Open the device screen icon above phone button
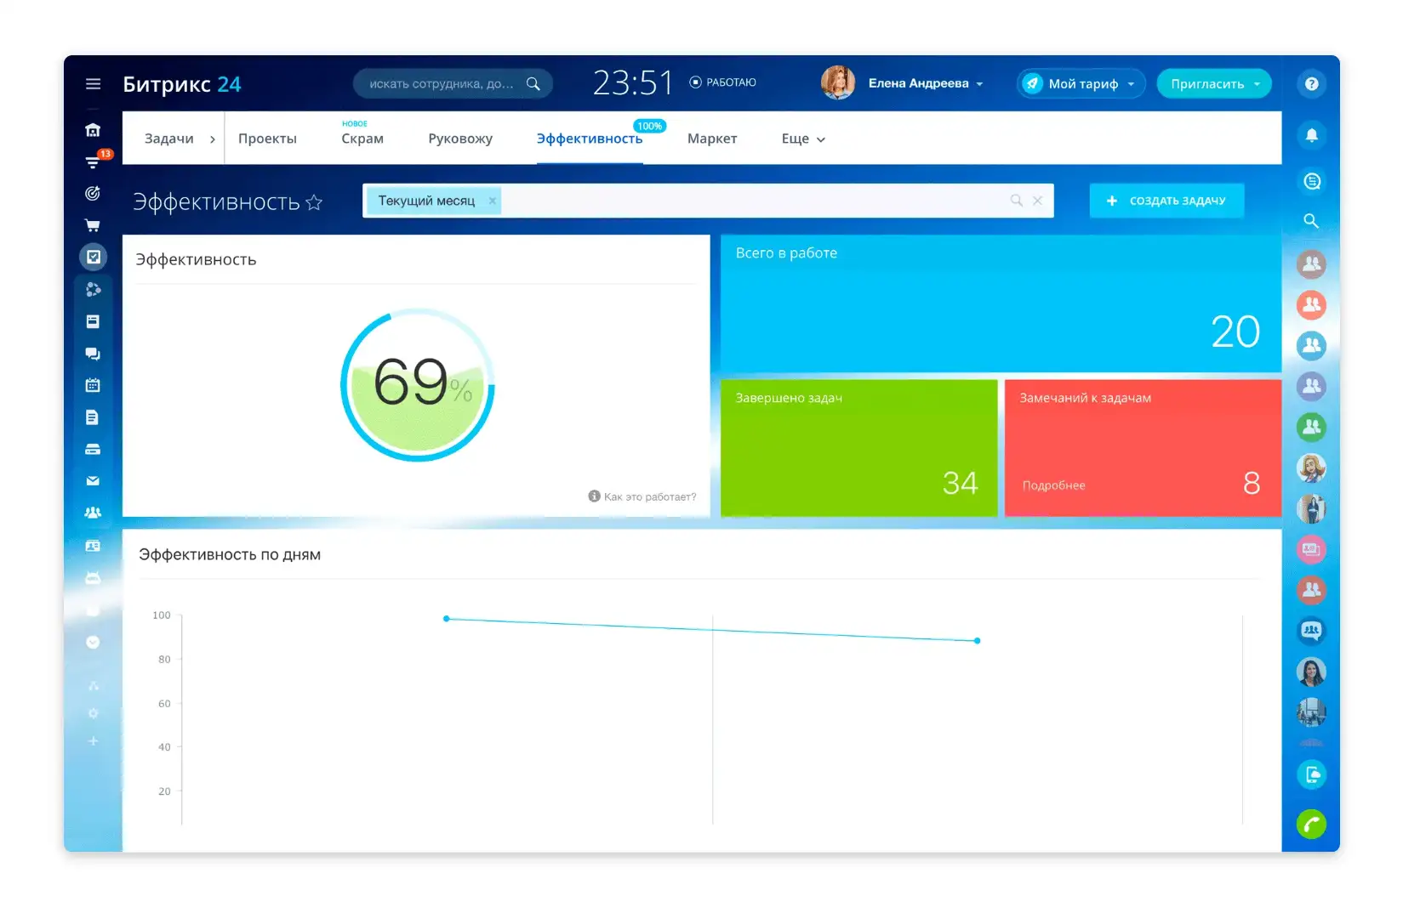 pos(1311,774)
